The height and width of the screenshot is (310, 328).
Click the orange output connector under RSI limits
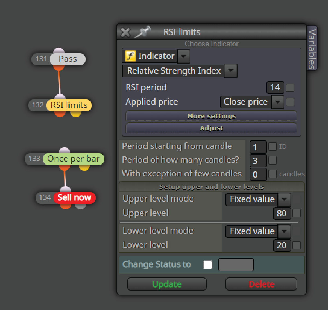coord(60,114)
